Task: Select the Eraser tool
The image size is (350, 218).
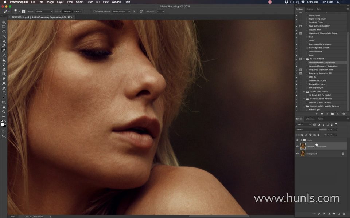Action: click(4, 69)
